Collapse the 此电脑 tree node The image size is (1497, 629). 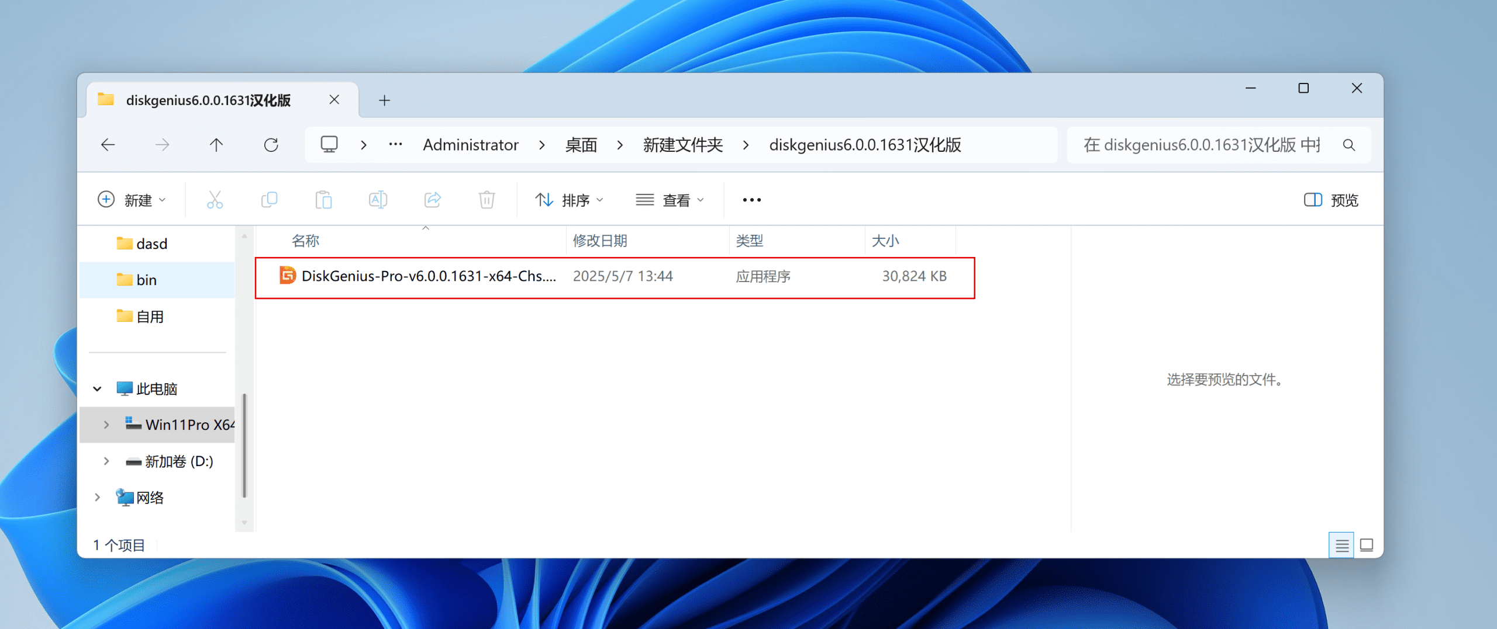[98, 389]
